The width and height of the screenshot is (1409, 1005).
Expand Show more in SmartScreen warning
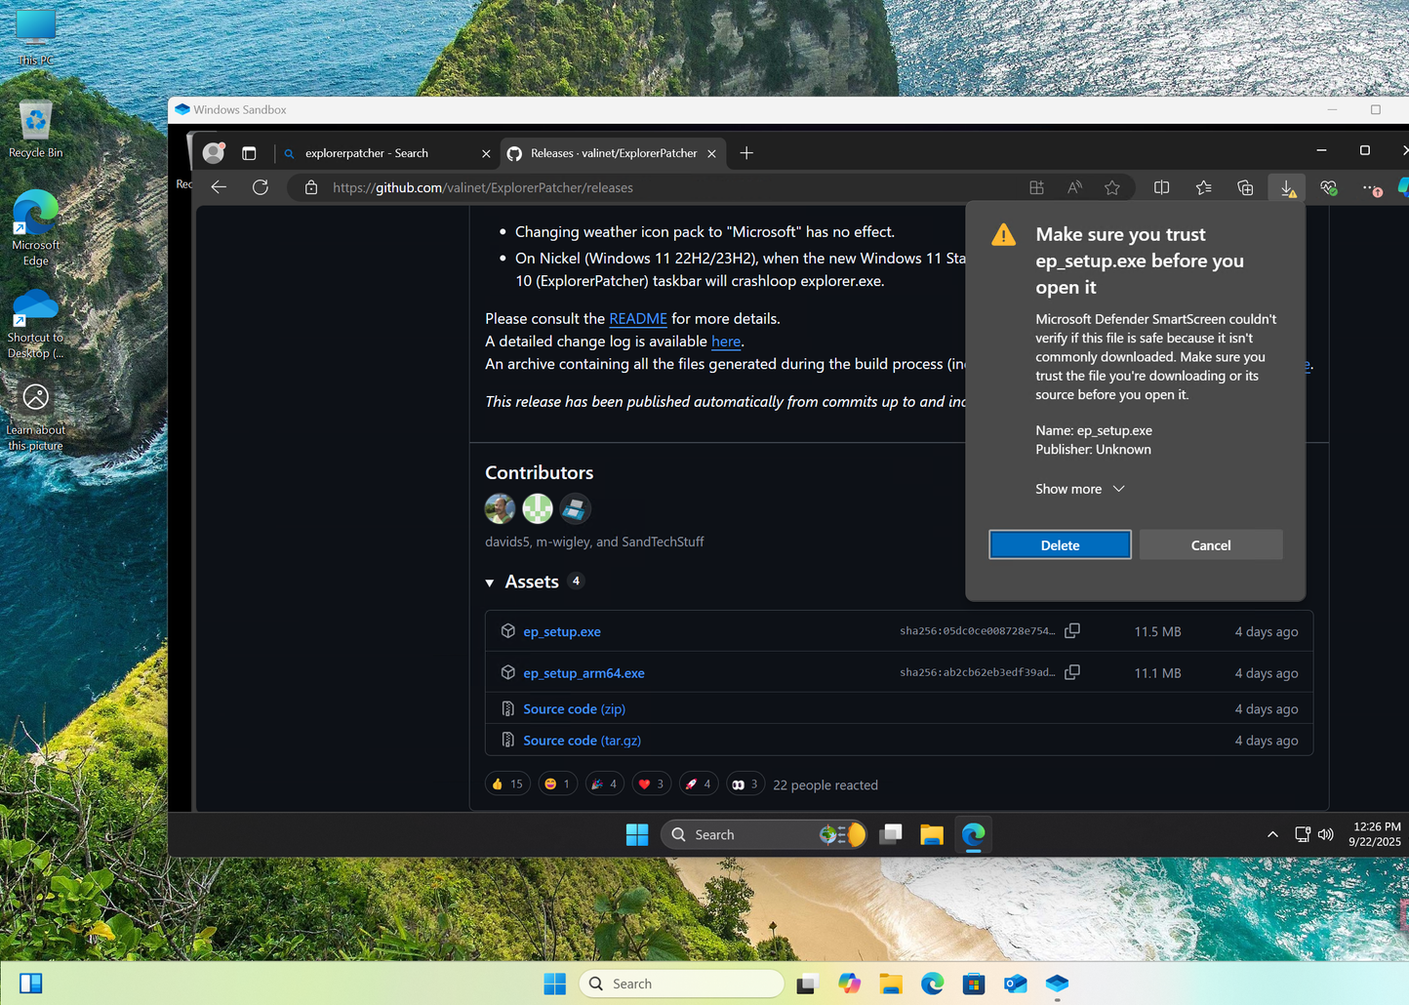pyautogui.click(x=1078, y=488)
